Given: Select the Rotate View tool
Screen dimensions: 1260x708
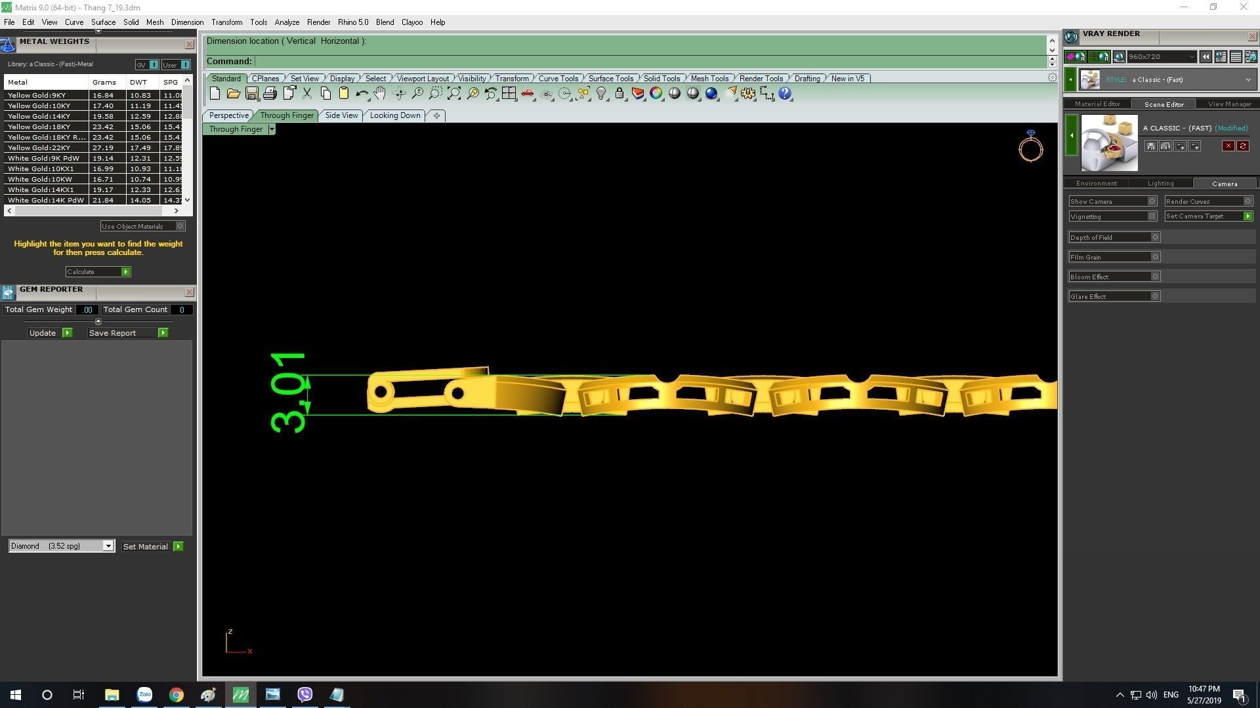Looking at the screenshot, I should tap(399, 94).
